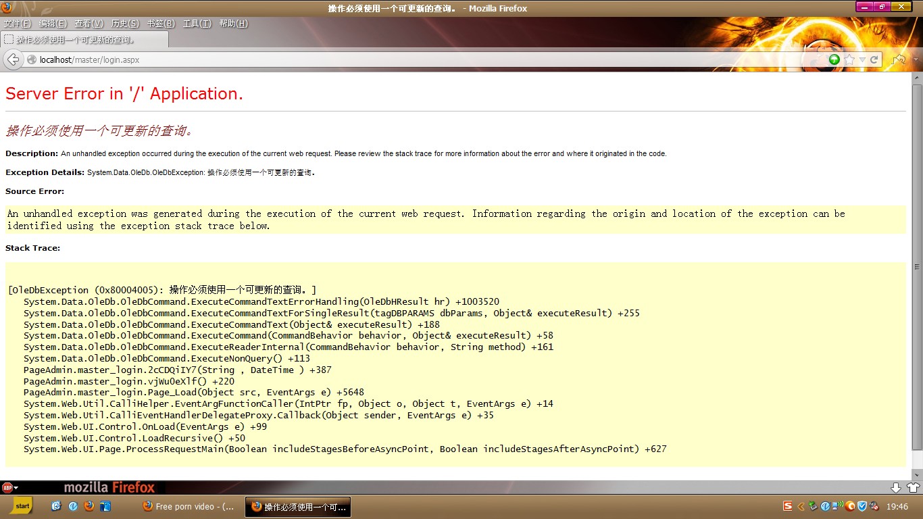The image size is (923, 519).
Task: Click the vertical scrollbar thumb
Action: (917, 267)
